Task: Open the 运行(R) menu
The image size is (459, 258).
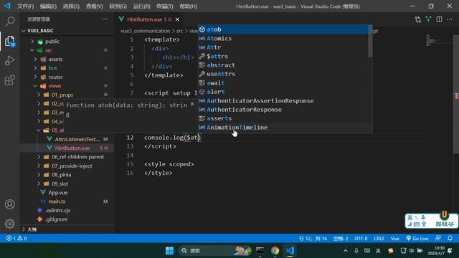Action: point(141,6)
